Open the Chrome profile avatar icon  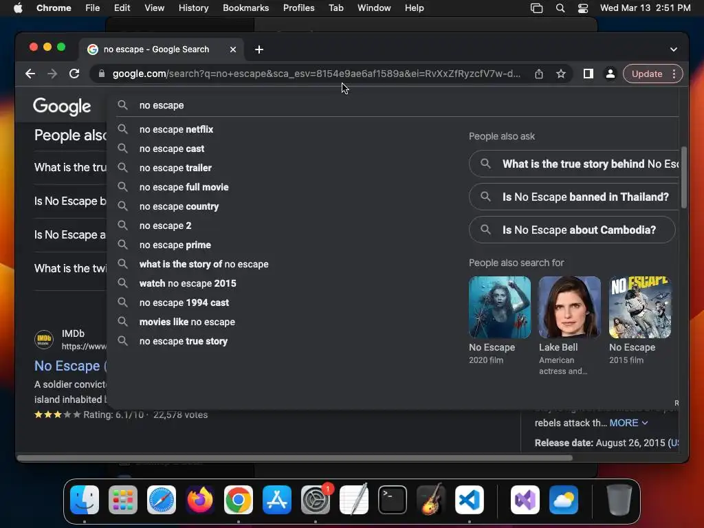[610, 74]
